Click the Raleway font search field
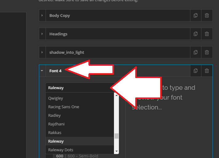The height and width of the screenshot is (158, 219). coord(82,88)
